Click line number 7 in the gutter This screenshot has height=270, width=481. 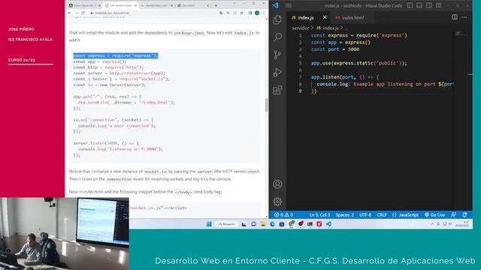pyautogui.click(x=300, y=77)
